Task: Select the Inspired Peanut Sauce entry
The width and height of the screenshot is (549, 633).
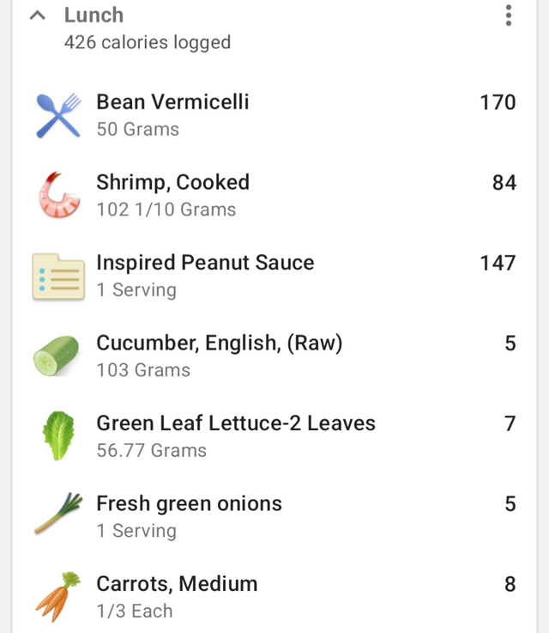Action: (x=274, y=276)
